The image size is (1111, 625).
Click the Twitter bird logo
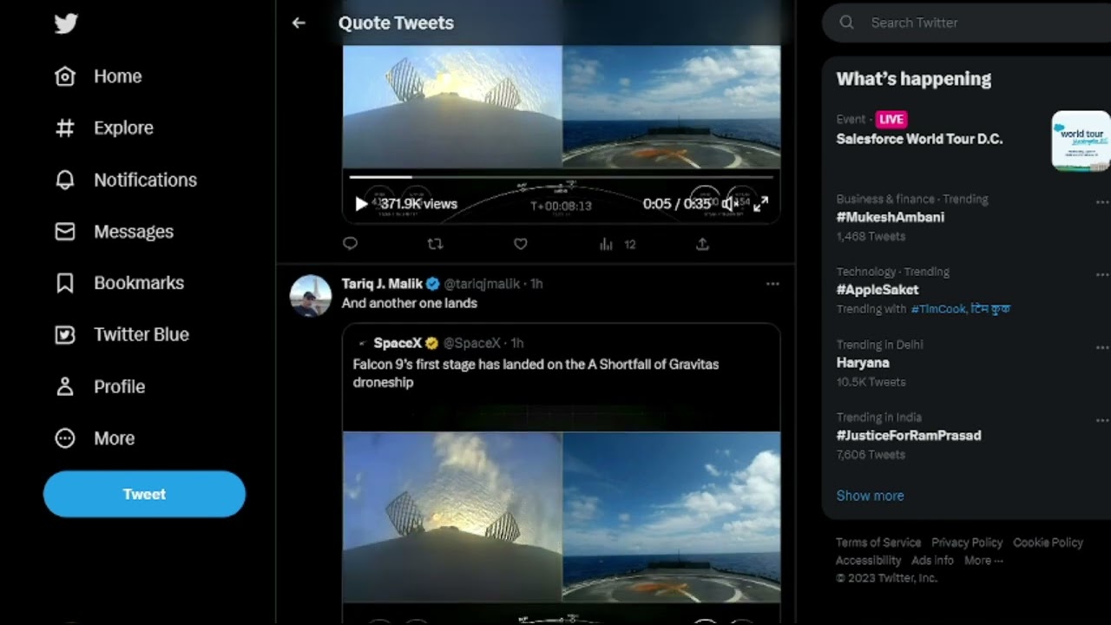pos(66,23)
